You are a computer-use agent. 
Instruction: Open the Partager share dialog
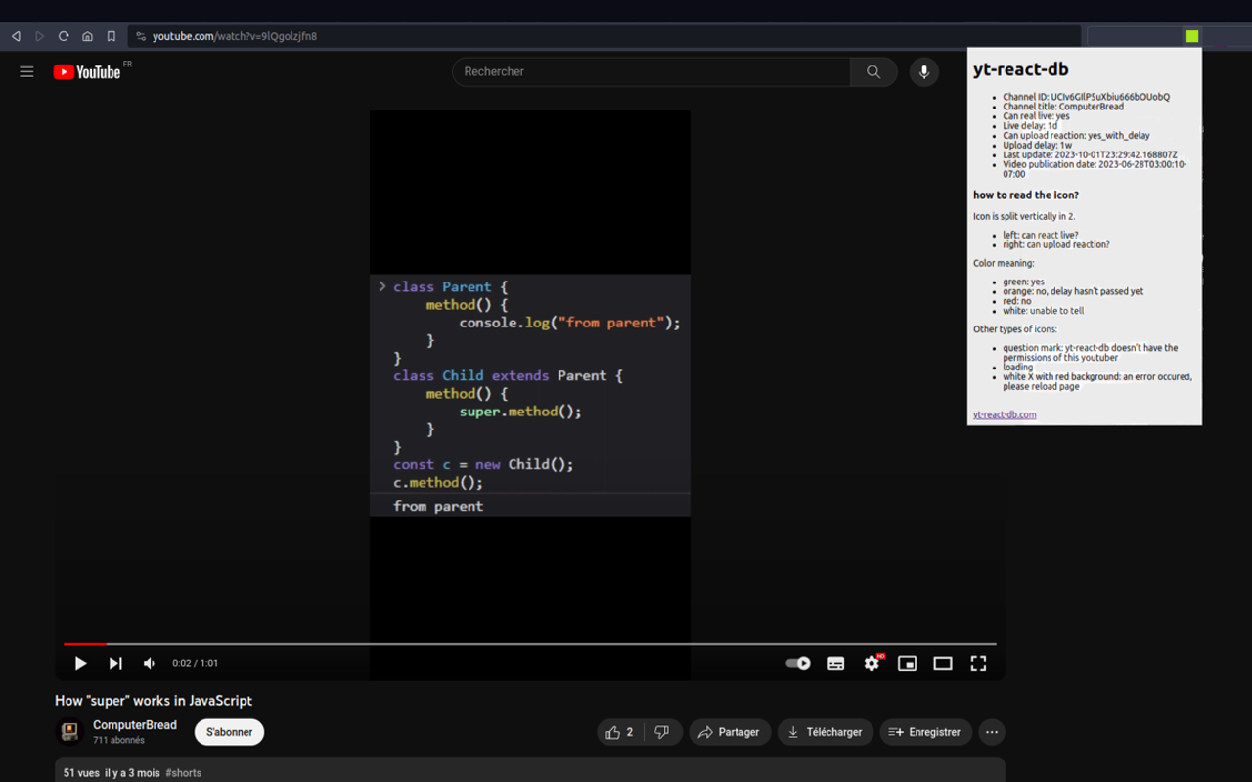point(730,732)
